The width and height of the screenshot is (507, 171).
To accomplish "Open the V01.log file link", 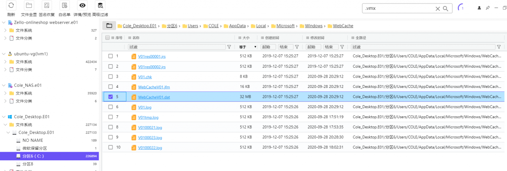I will [145, 107].
